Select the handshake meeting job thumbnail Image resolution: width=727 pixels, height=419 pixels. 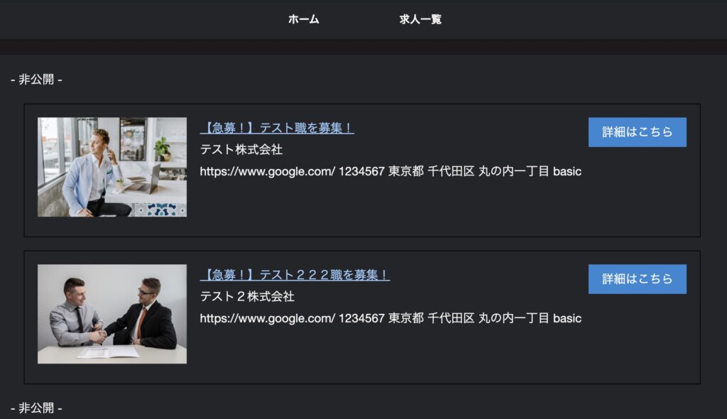(x=112, y=314)
